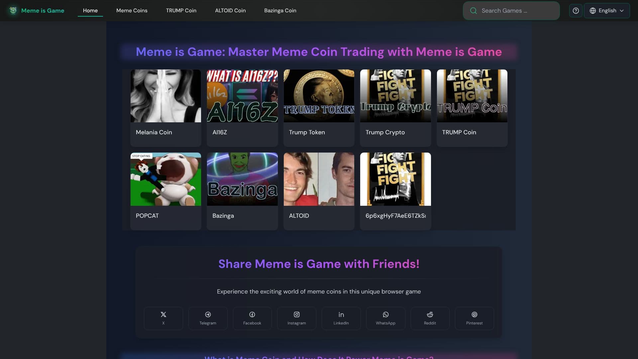Open the Trump Token coin thumbnail
The width and height of the screenshot is (638, 359).
319,96
